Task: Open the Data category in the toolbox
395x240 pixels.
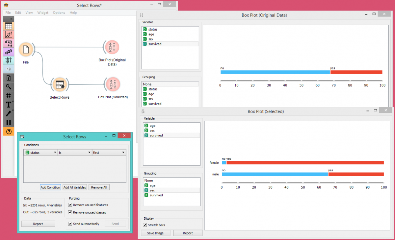Action: tap(9, 26)
